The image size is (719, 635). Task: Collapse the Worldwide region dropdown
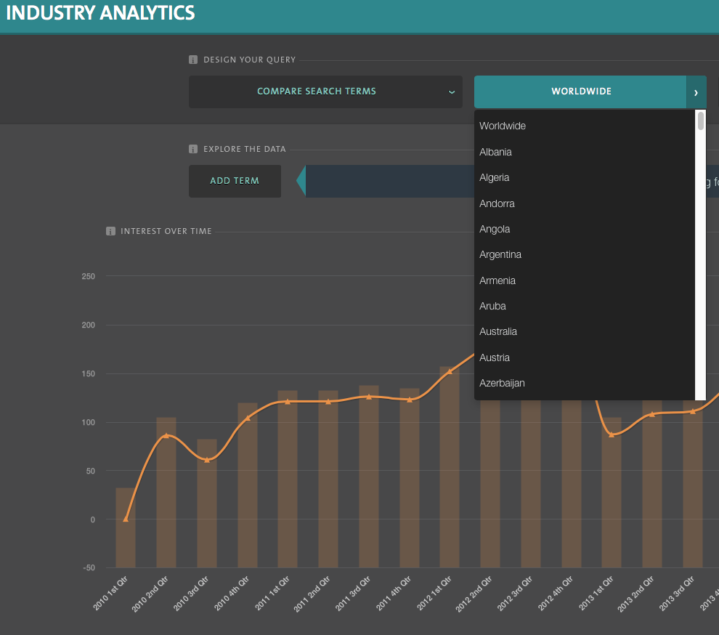point(580,92)
